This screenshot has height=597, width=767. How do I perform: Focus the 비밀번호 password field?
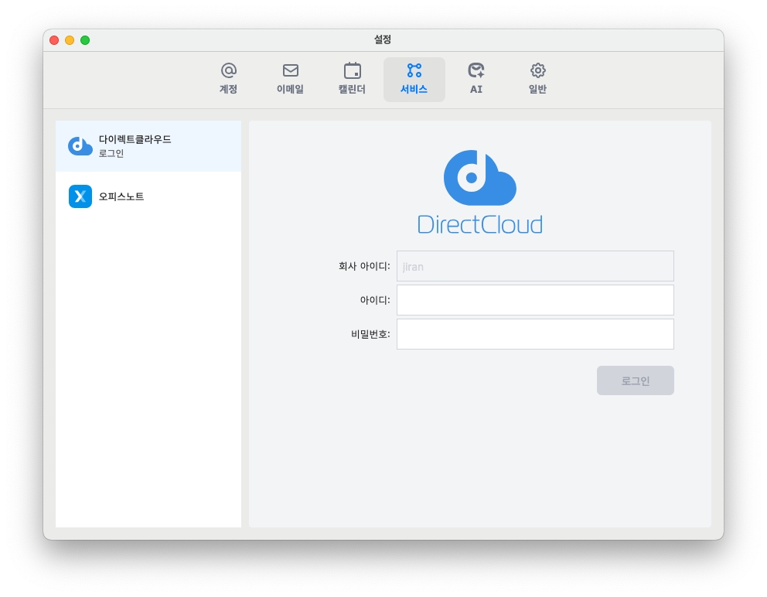tap(535, 334)
